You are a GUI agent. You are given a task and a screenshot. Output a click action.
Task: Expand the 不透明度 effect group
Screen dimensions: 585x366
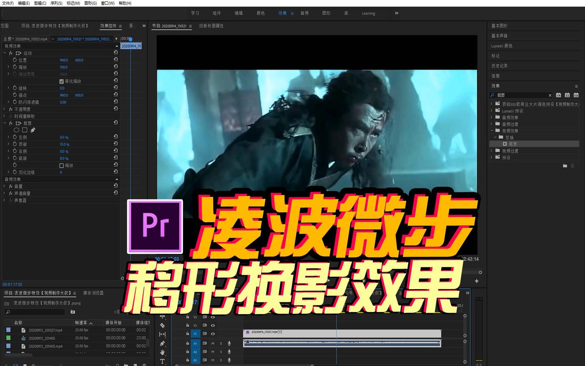point(5,109)
